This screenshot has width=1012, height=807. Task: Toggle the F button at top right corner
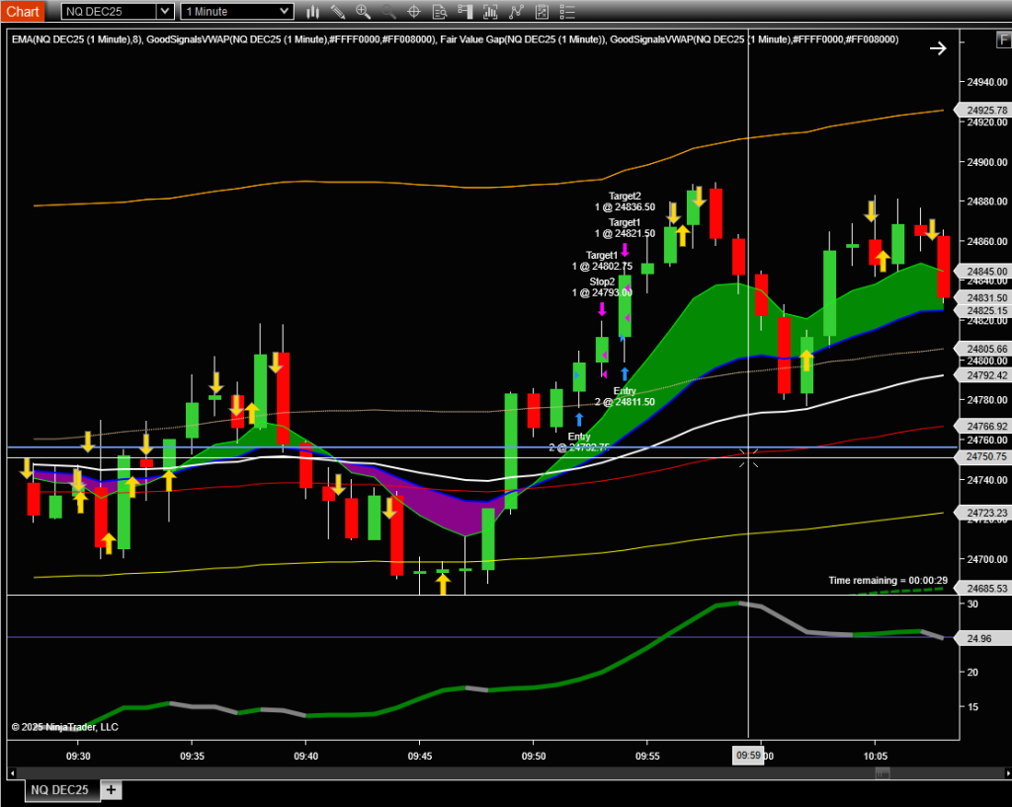tap(1001, 40)
